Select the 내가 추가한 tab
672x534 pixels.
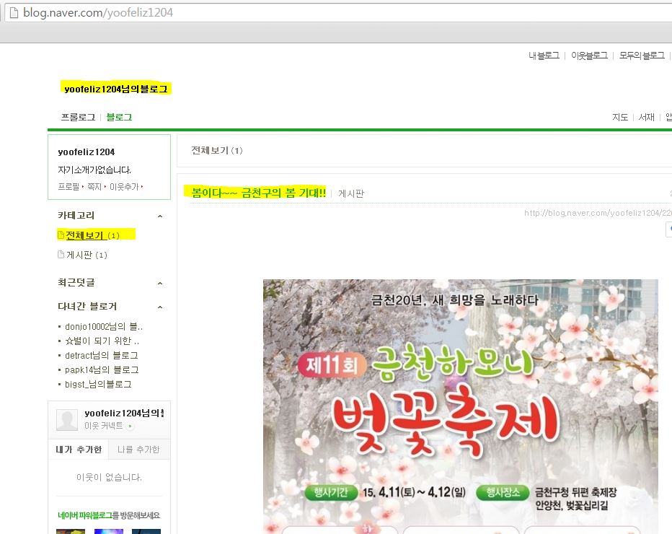pyautogui.click(x=79, y=450)
